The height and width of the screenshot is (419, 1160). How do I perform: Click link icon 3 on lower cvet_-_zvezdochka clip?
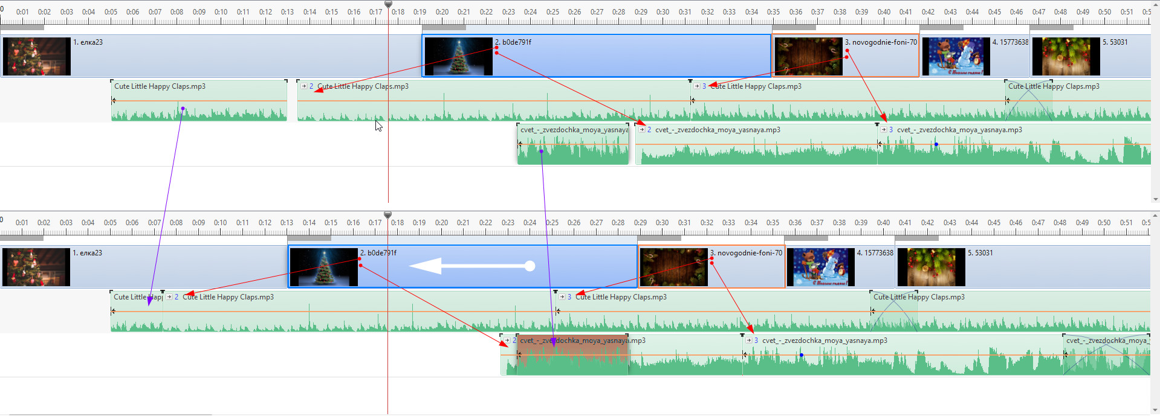(x=749, y=341)
